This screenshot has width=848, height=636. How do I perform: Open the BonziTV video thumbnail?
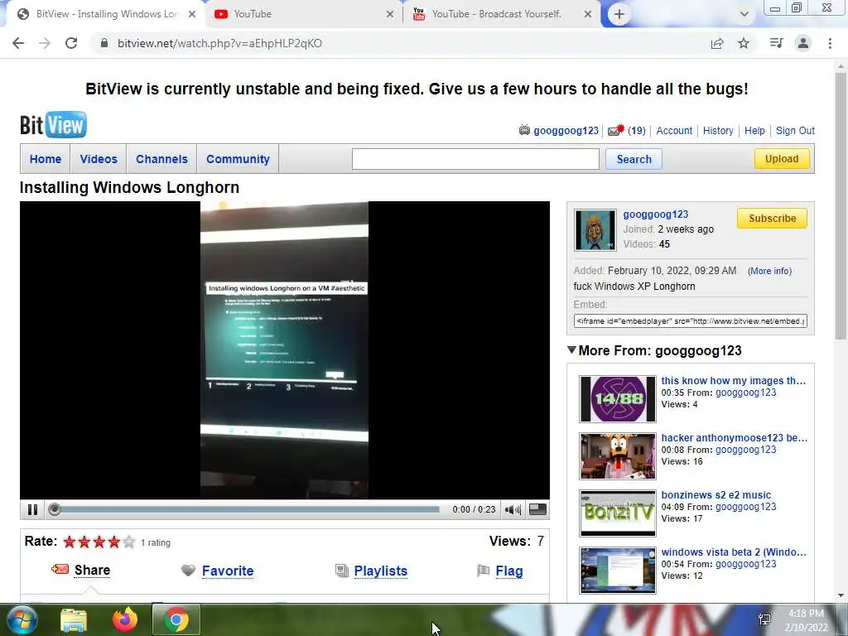coord(618,513)
